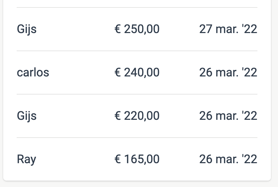Click the year '22 in the € 220,00 row
This screenshot has width=278, height=187.
point(249,116)
